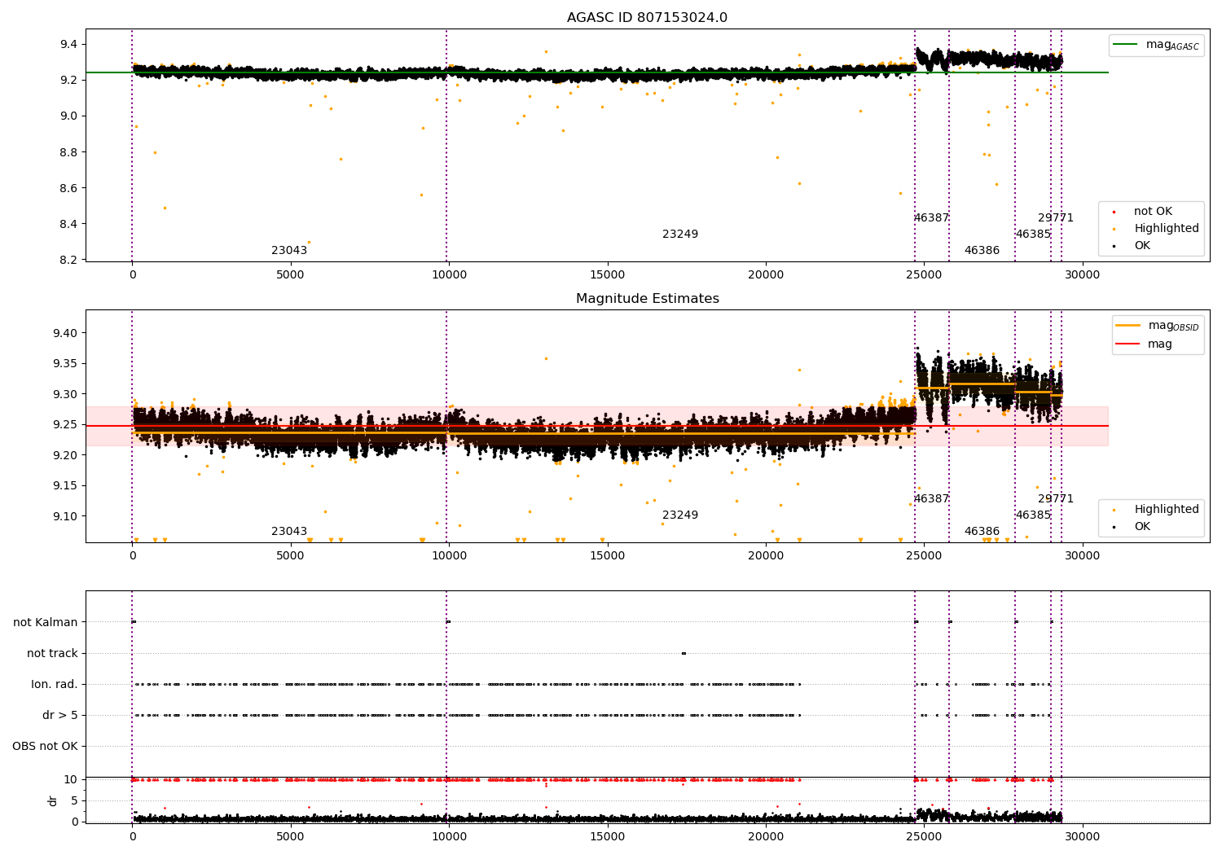Select the 'OBS not OK' row label
Screen dimensions: 1222x855
(45, 747)
